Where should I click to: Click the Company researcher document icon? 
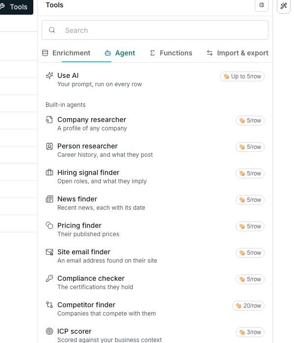[49, 120]
